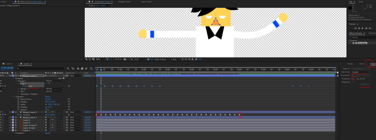
Task: Open the magnification 200% dropdown
Action: (x=100, y=59)
